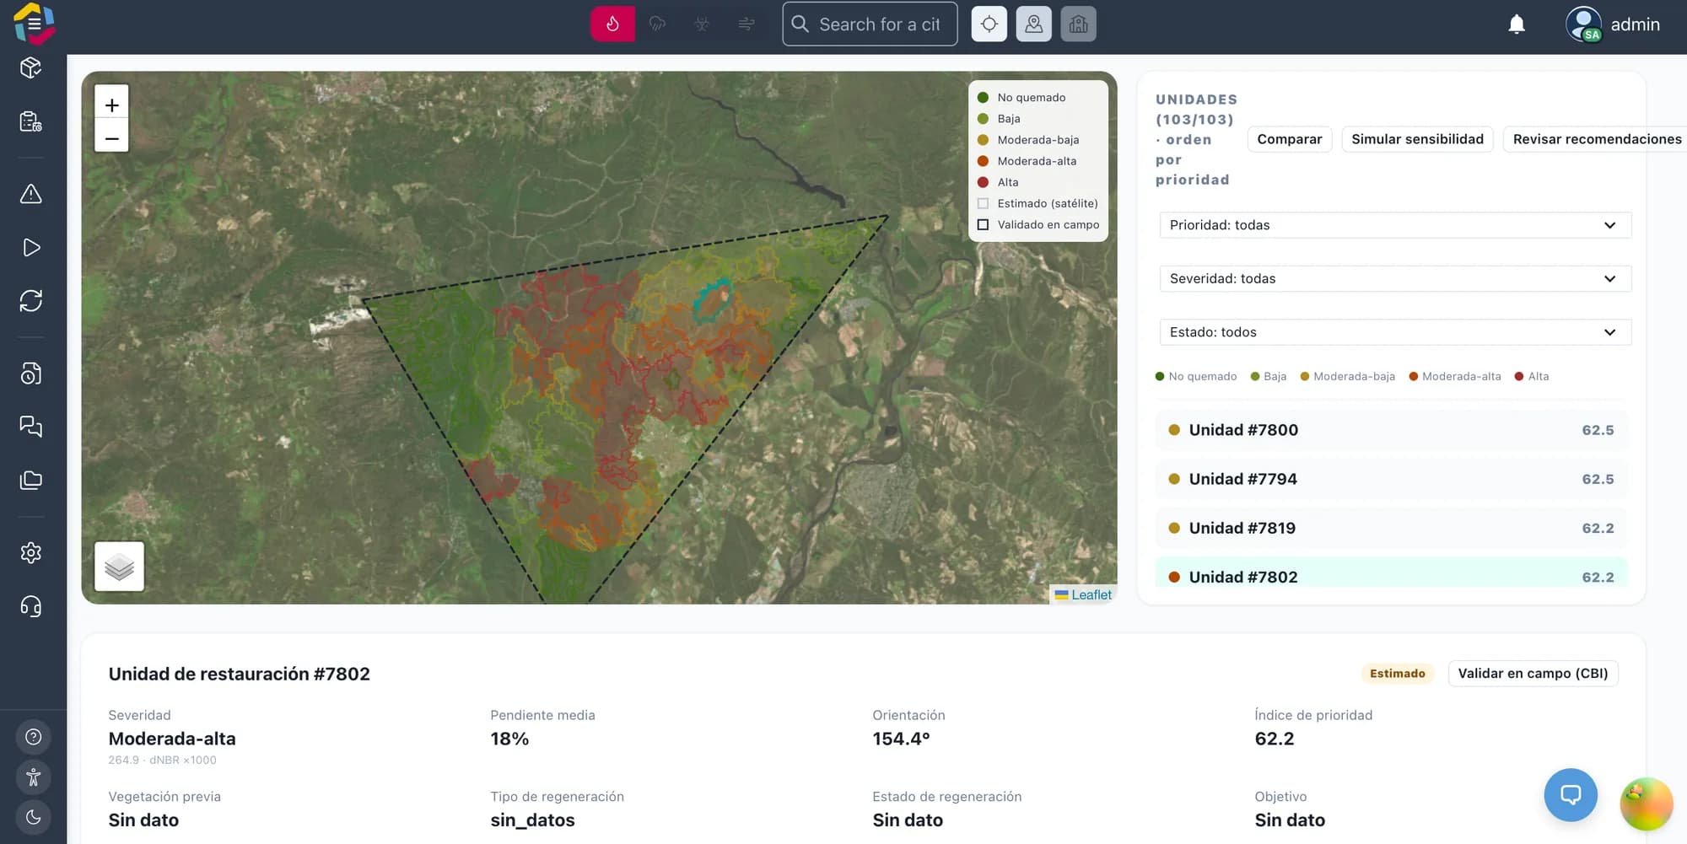Open the cube module in the sidebar
1687x844 pixels.
point(31,67)
